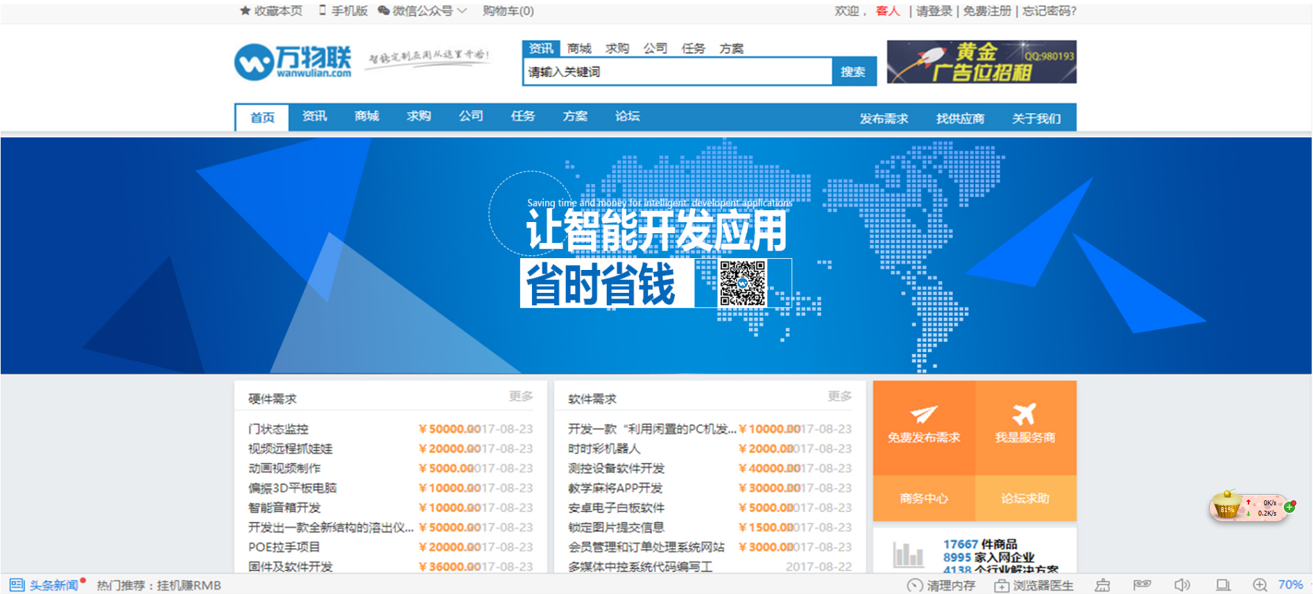The width and height of the screenshot is (1313, 594).
Task: Open 浏览器医生 in the status bar
Action: click(x=1033, y=585)
